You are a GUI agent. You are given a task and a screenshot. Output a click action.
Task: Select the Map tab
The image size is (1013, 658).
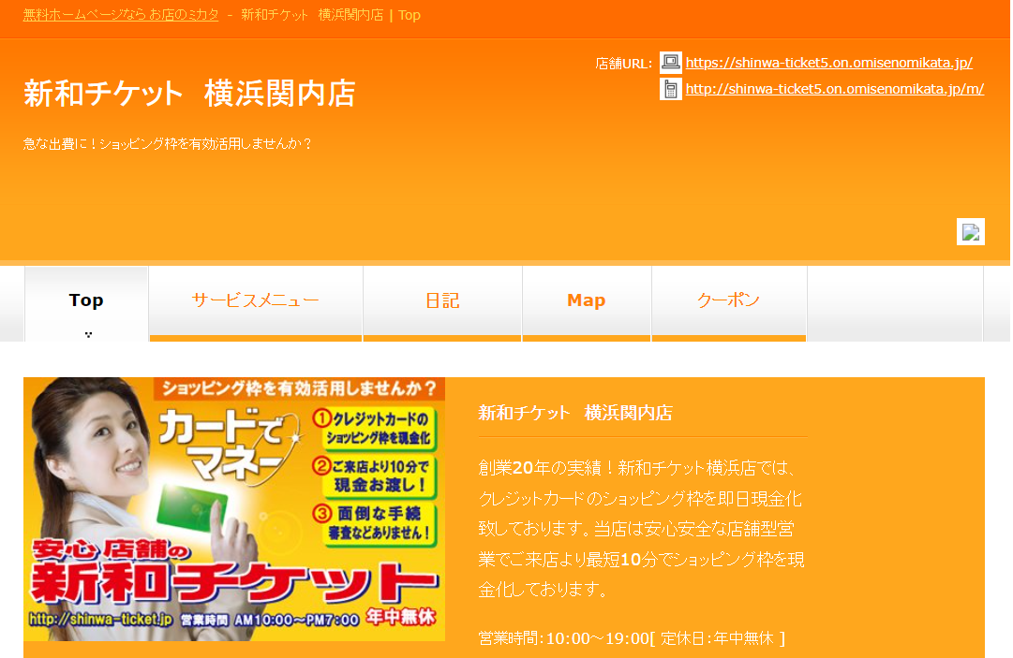click(x=586, y=299)
